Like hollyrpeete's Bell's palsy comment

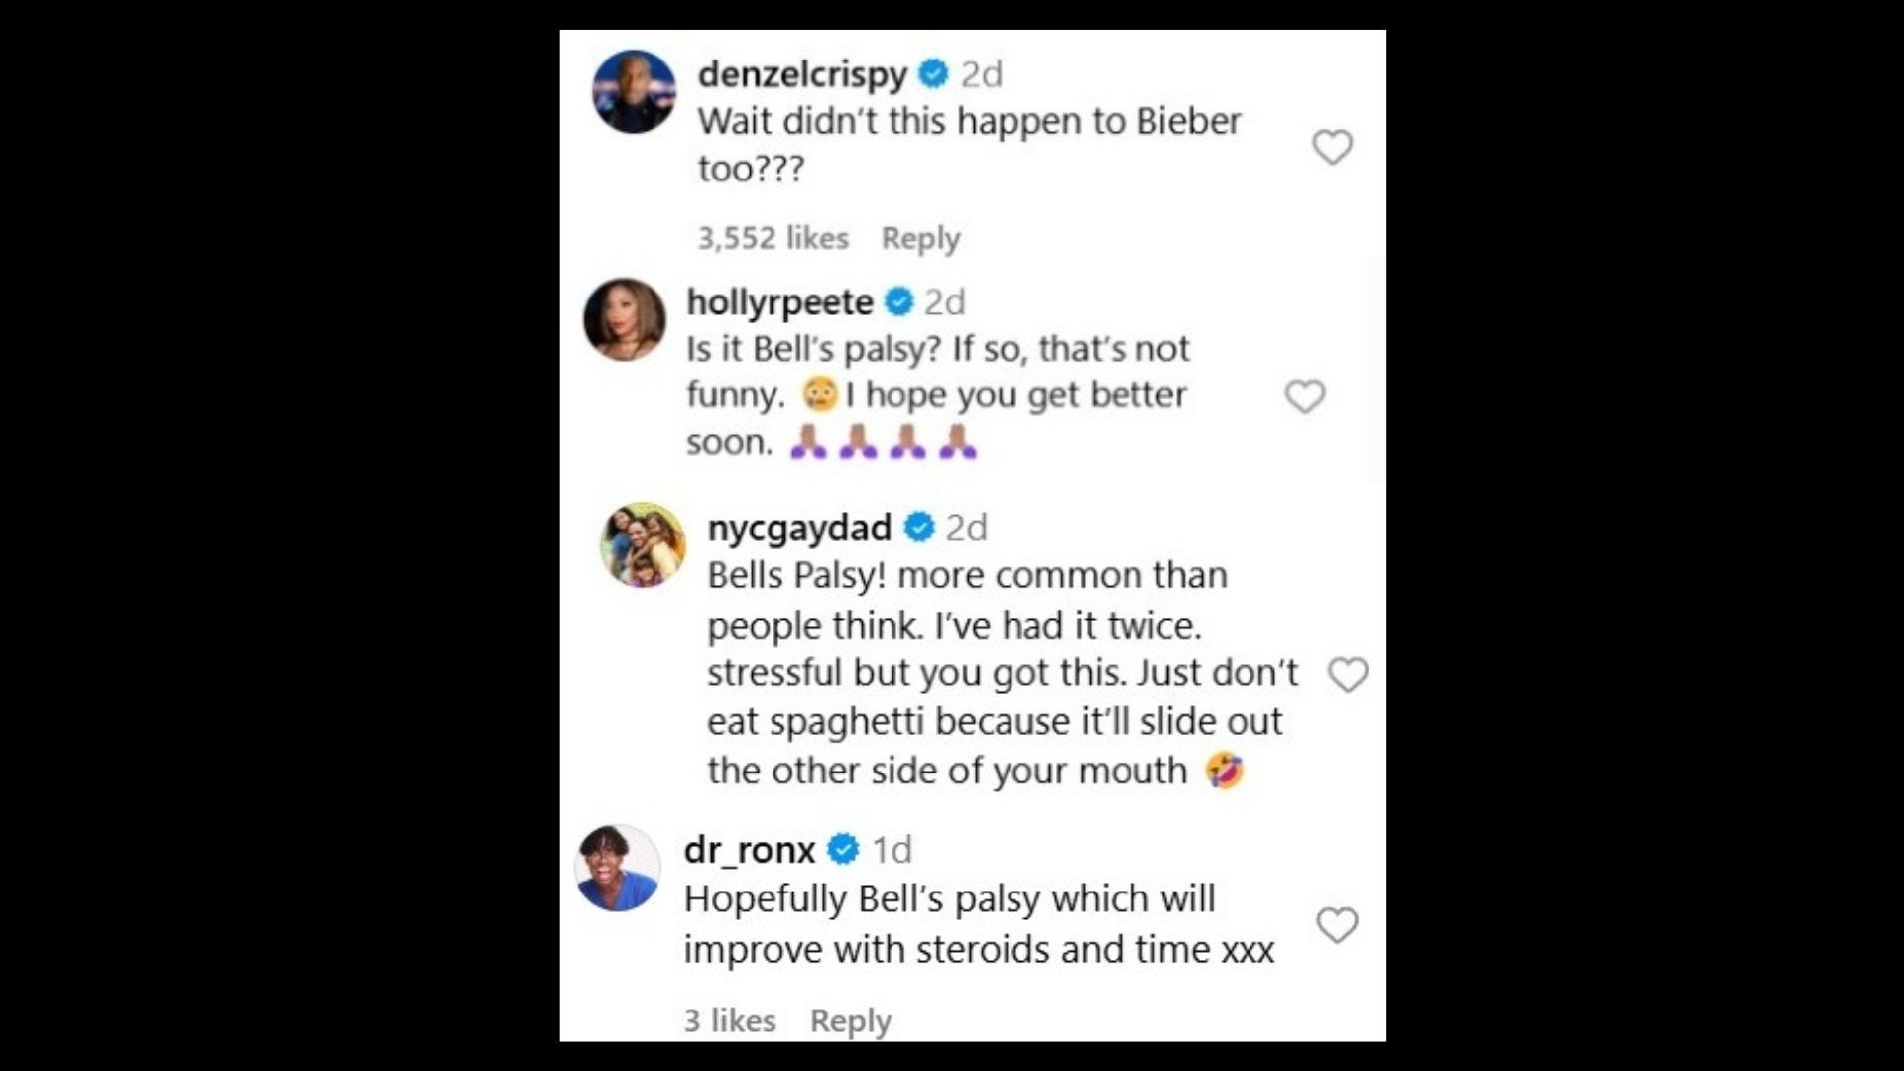click(1304, 397)
